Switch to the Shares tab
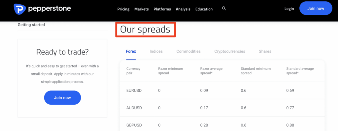 pyautogui.click(x=265, y=51)
